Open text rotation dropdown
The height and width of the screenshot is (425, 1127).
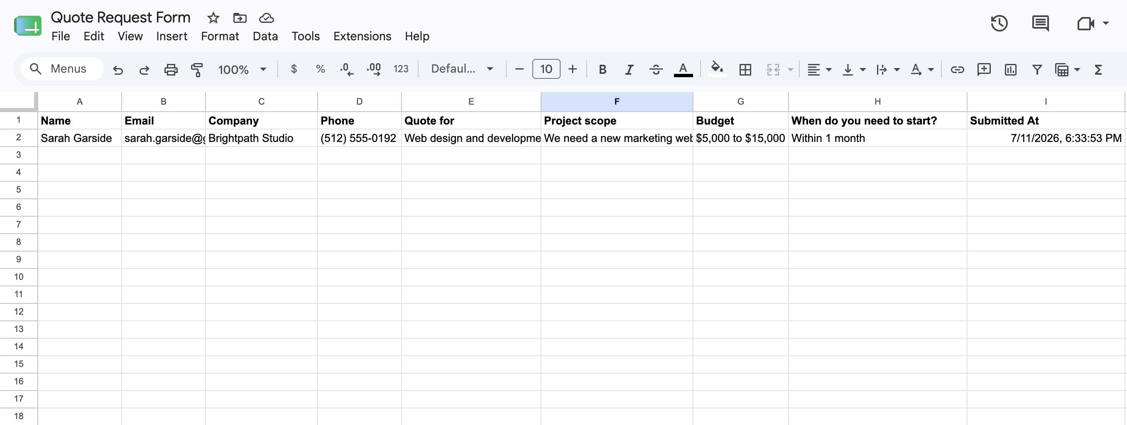pos(922,70)
